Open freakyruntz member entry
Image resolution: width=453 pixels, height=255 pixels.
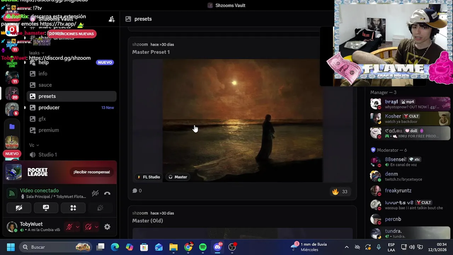click(410, 191)
